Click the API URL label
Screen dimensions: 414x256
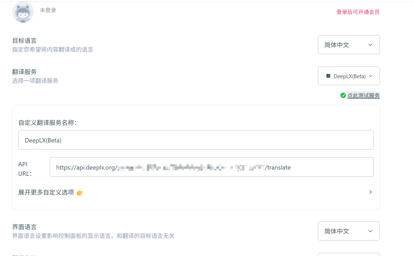[25, 169]
